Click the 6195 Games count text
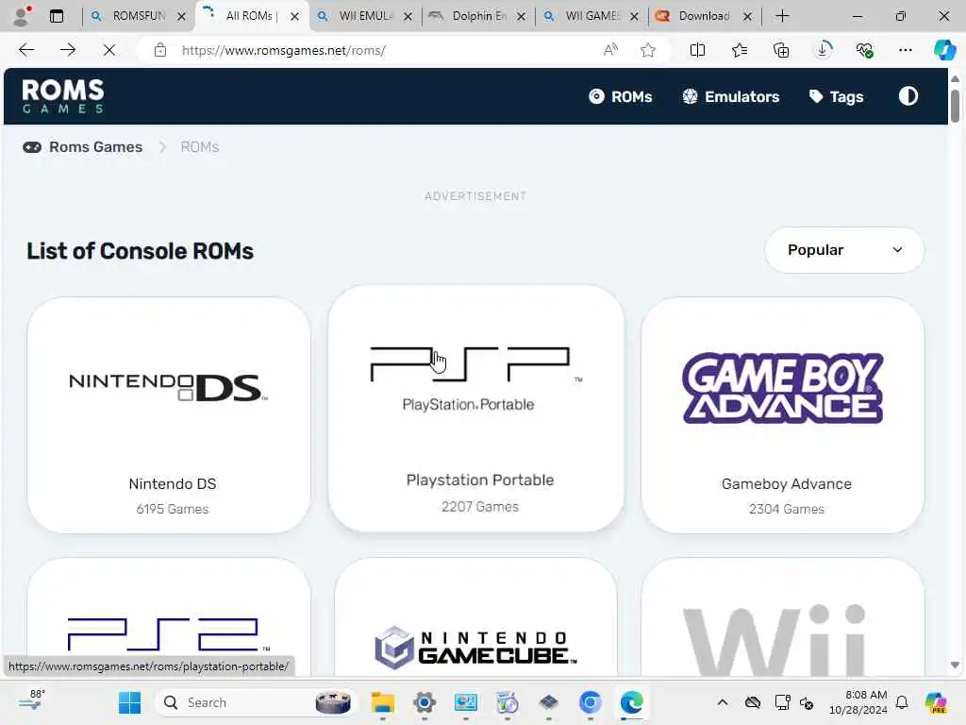The width and height of the screenshot is (966, 725). (173, 509)
